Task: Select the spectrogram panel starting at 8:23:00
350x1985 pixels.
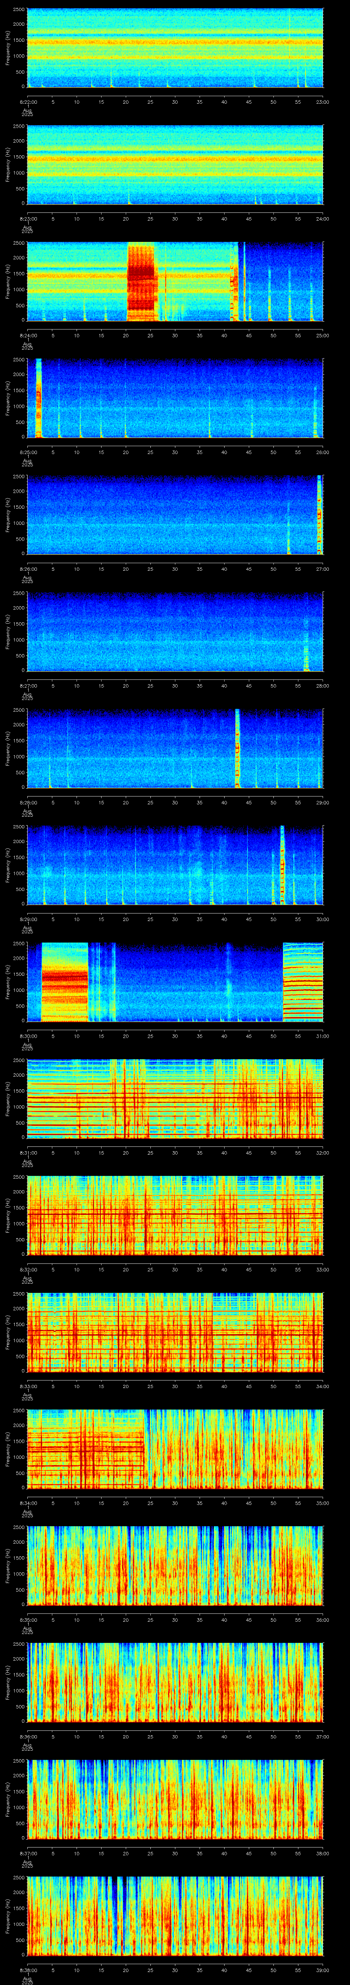Action: (x=175, y=165)
